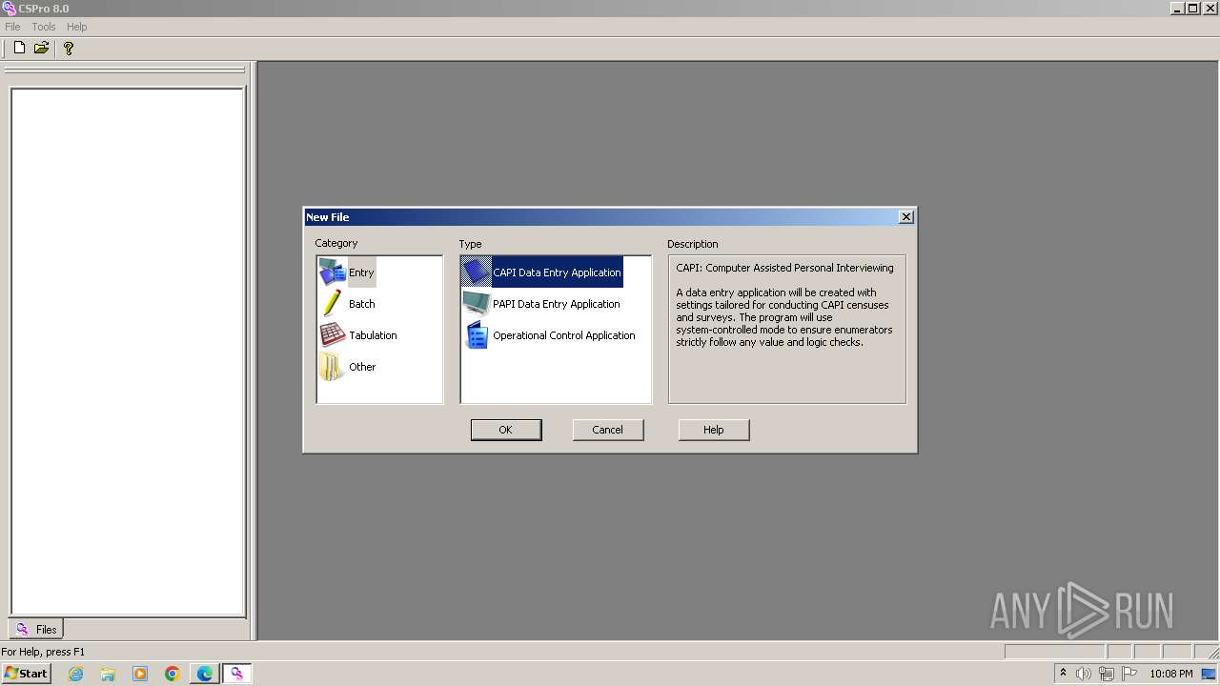Choose Operational Control Application icon

tap(477, 335)
